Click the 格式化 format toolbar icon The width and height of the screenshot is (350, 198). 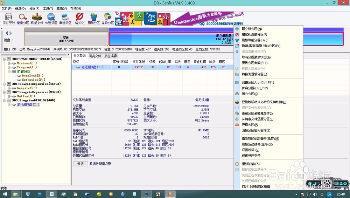tap(79, 19)
